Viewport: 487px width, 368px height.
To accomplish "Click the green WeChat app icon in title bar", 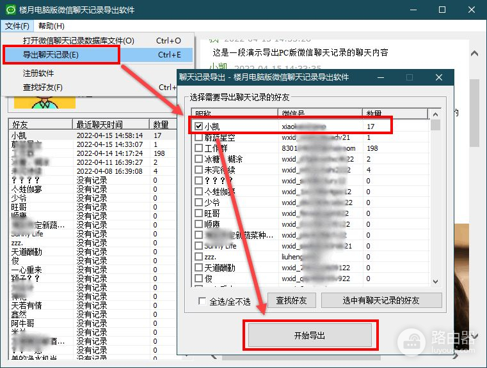I will 11,10.
